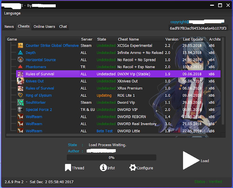Click the hash ID text field
233x188 pixels.
[x=198, y=28]
